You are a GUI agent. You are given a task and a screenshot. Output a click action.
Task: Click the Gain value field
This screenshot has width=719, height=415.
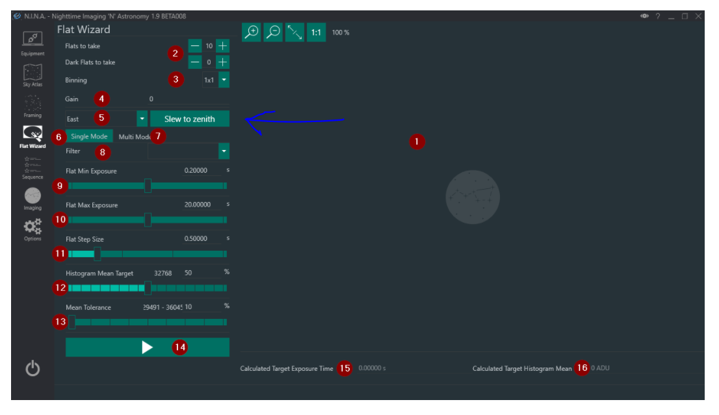(188, 99)
